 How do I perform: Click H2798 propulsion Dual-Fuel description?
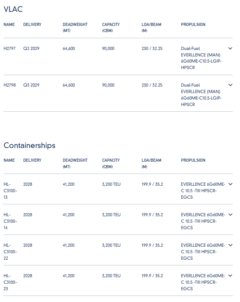click(x=201, y=95)
